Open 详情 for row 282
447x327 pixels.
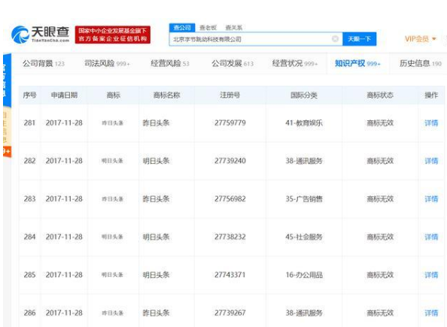[x=431, y=161]
